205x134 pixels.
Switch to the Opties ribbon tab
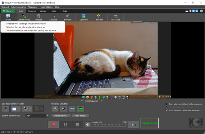coord(43,11)
